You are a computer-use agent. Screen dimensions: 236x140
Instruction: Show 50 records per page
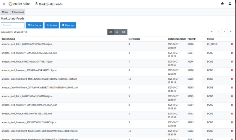(x=117, y=32)
